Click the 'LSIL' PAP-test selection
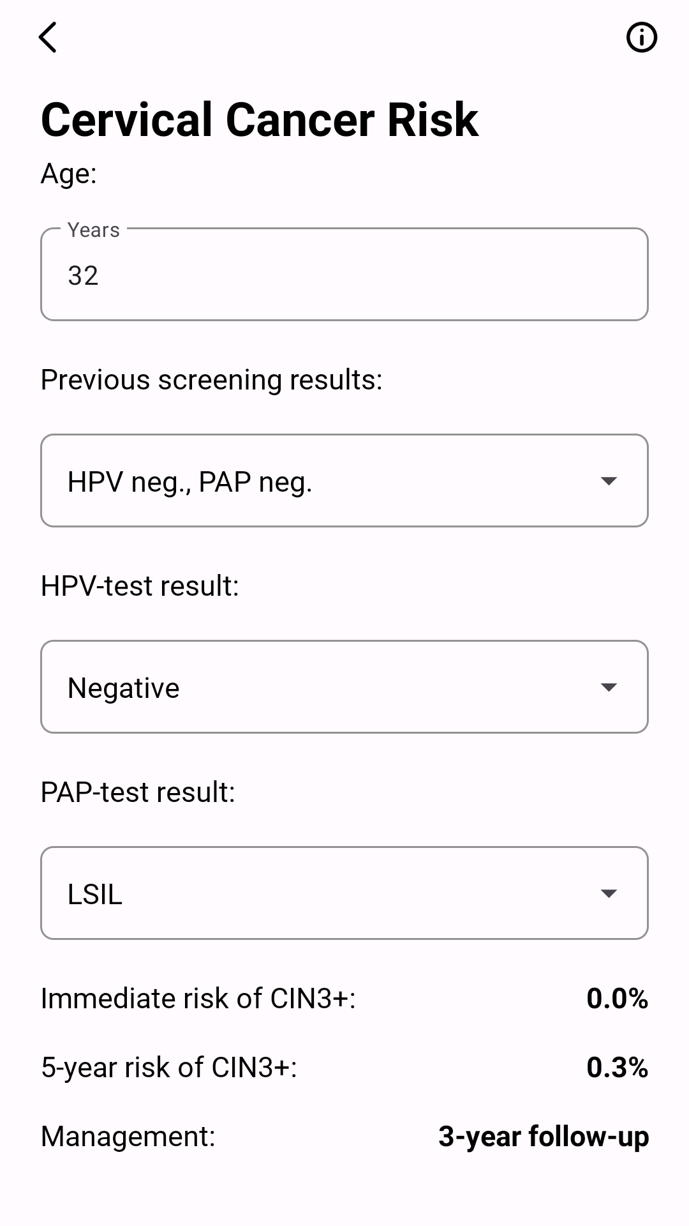 (x=95, y=895)
